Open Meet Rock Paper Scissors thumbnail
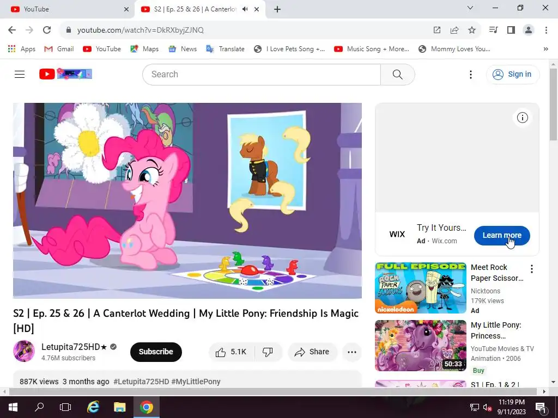This screenshot has width=558, height=418. [x=420, y=288]
